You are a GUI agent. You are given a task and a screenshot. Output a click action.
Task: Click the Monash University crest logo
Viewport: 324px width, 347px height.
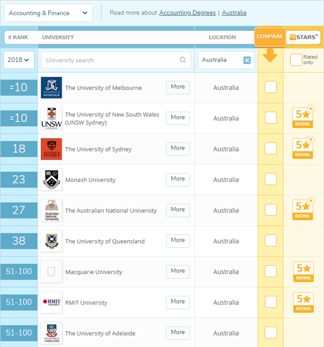pyautogui.click(x=51, y=180)
